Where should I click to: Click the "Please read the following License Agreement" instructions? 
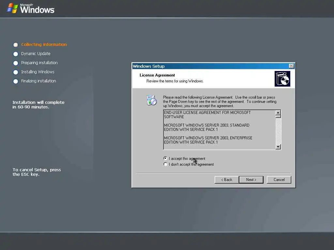[x=220, y=102]
